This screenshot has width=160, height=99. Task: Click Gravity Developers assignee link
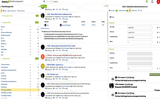click(66, 25)
